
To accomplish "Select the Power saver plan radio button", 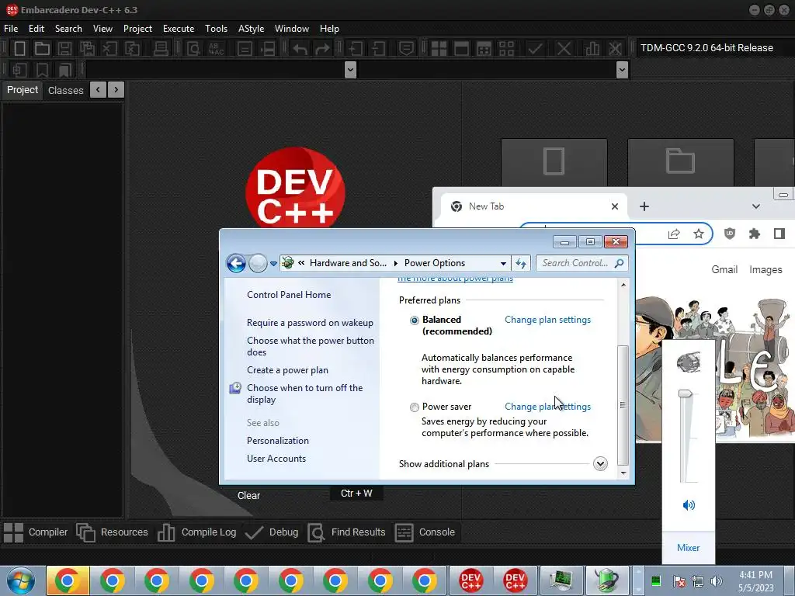I will (415, 407).
